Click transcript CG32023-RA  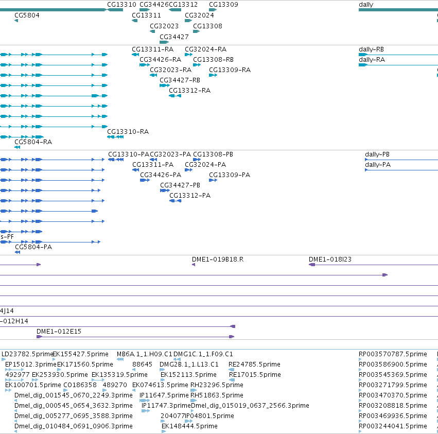pyautogui.click(x=171, y=70)
